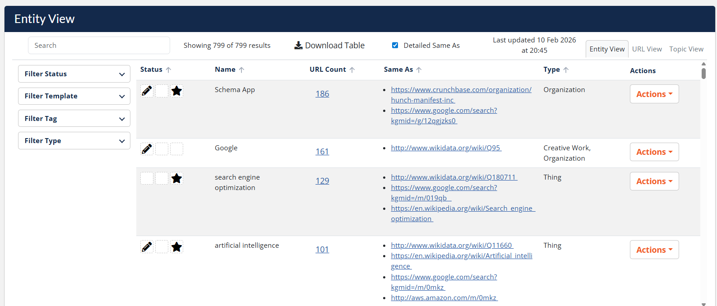Open URL count 161 link
Viewport: 717px width, 306px height.
[x=322, y=152]
